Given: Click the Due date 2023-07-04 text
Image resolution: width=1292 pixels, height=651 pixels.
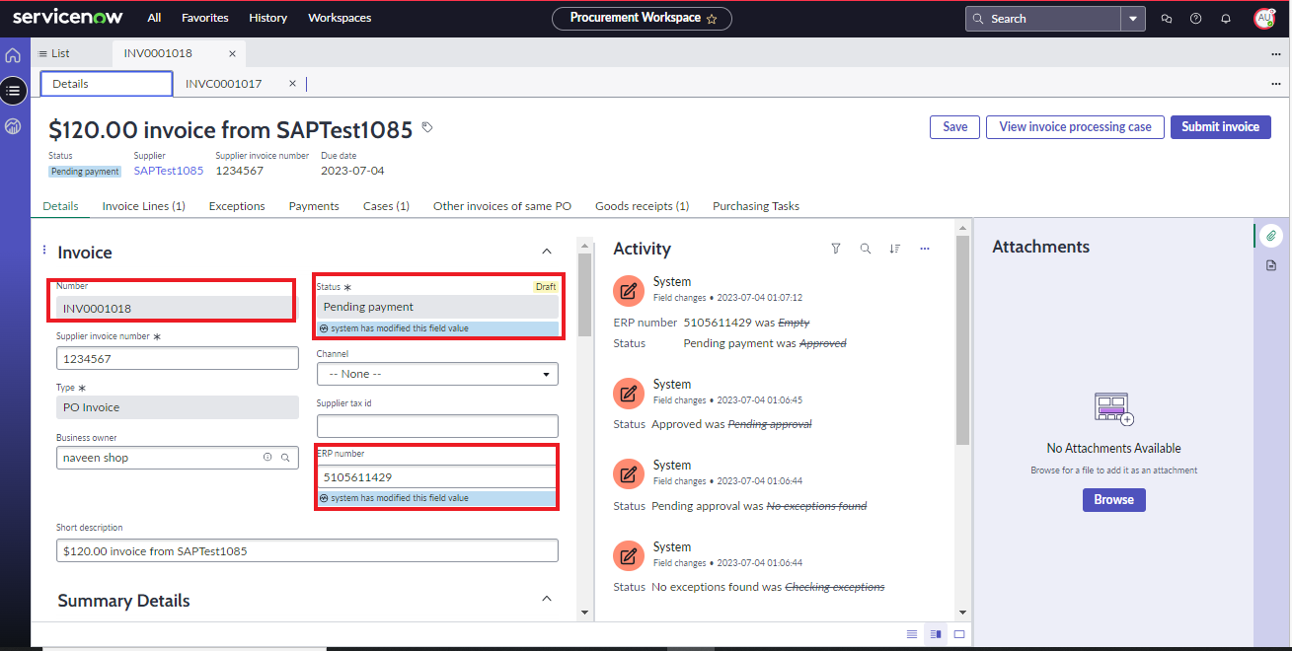Looking at the screenshot, I should 352,171.
